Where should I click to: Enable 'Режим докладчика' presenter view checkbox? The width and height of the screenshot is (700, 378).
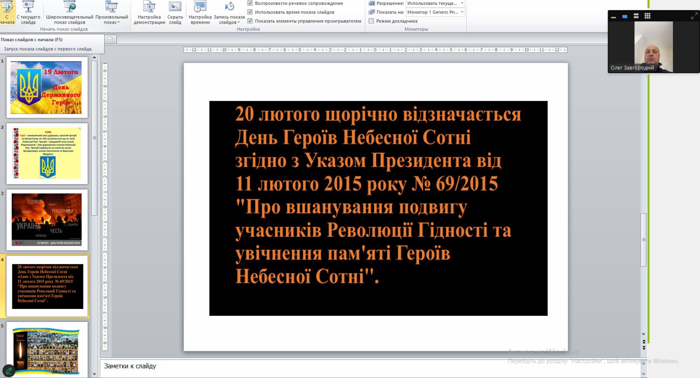pos(371,21)
